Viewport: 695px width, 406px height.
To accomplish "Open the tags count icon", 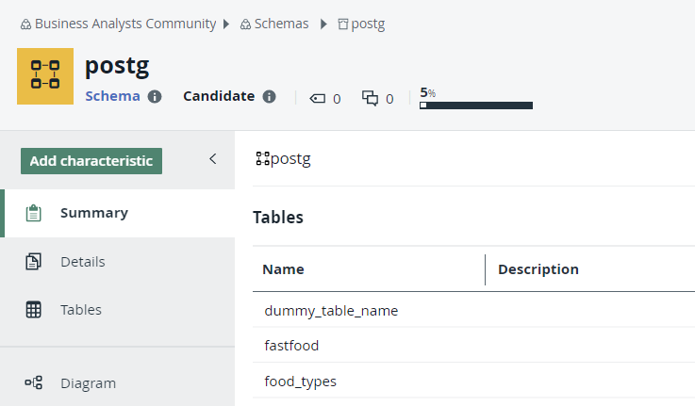I will pos(318,97).
